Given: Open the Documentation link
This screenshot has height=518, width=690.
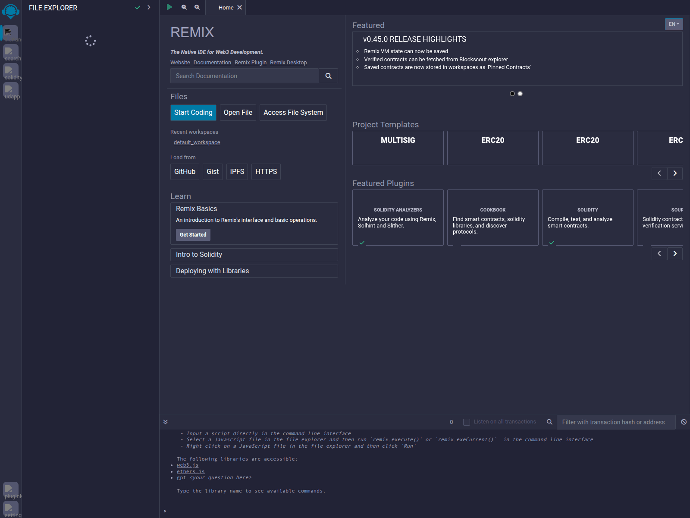Looking at the screenshot, I should [212, 63].
